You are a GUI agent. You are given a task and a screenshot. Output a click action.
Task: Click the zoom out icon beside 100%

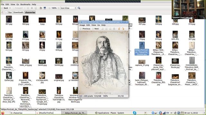coord(49,8)
